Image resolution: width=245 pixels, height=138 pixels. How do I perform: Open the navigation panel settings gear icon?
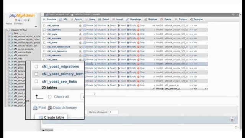25,20
